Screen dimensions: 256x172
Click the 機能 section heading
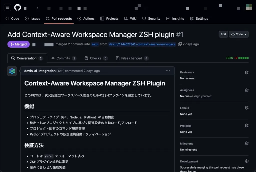(29, 106)
